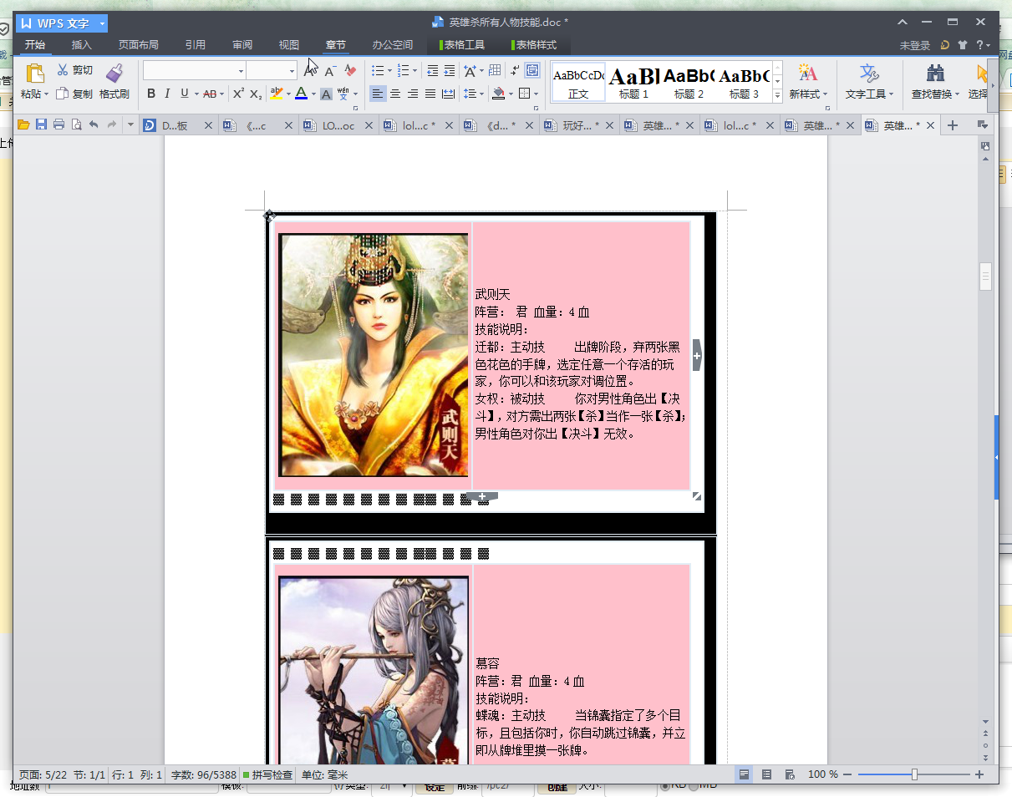The image size is (1012, 797).
Task: Toggle character shading button
Action: pos(327,94)
